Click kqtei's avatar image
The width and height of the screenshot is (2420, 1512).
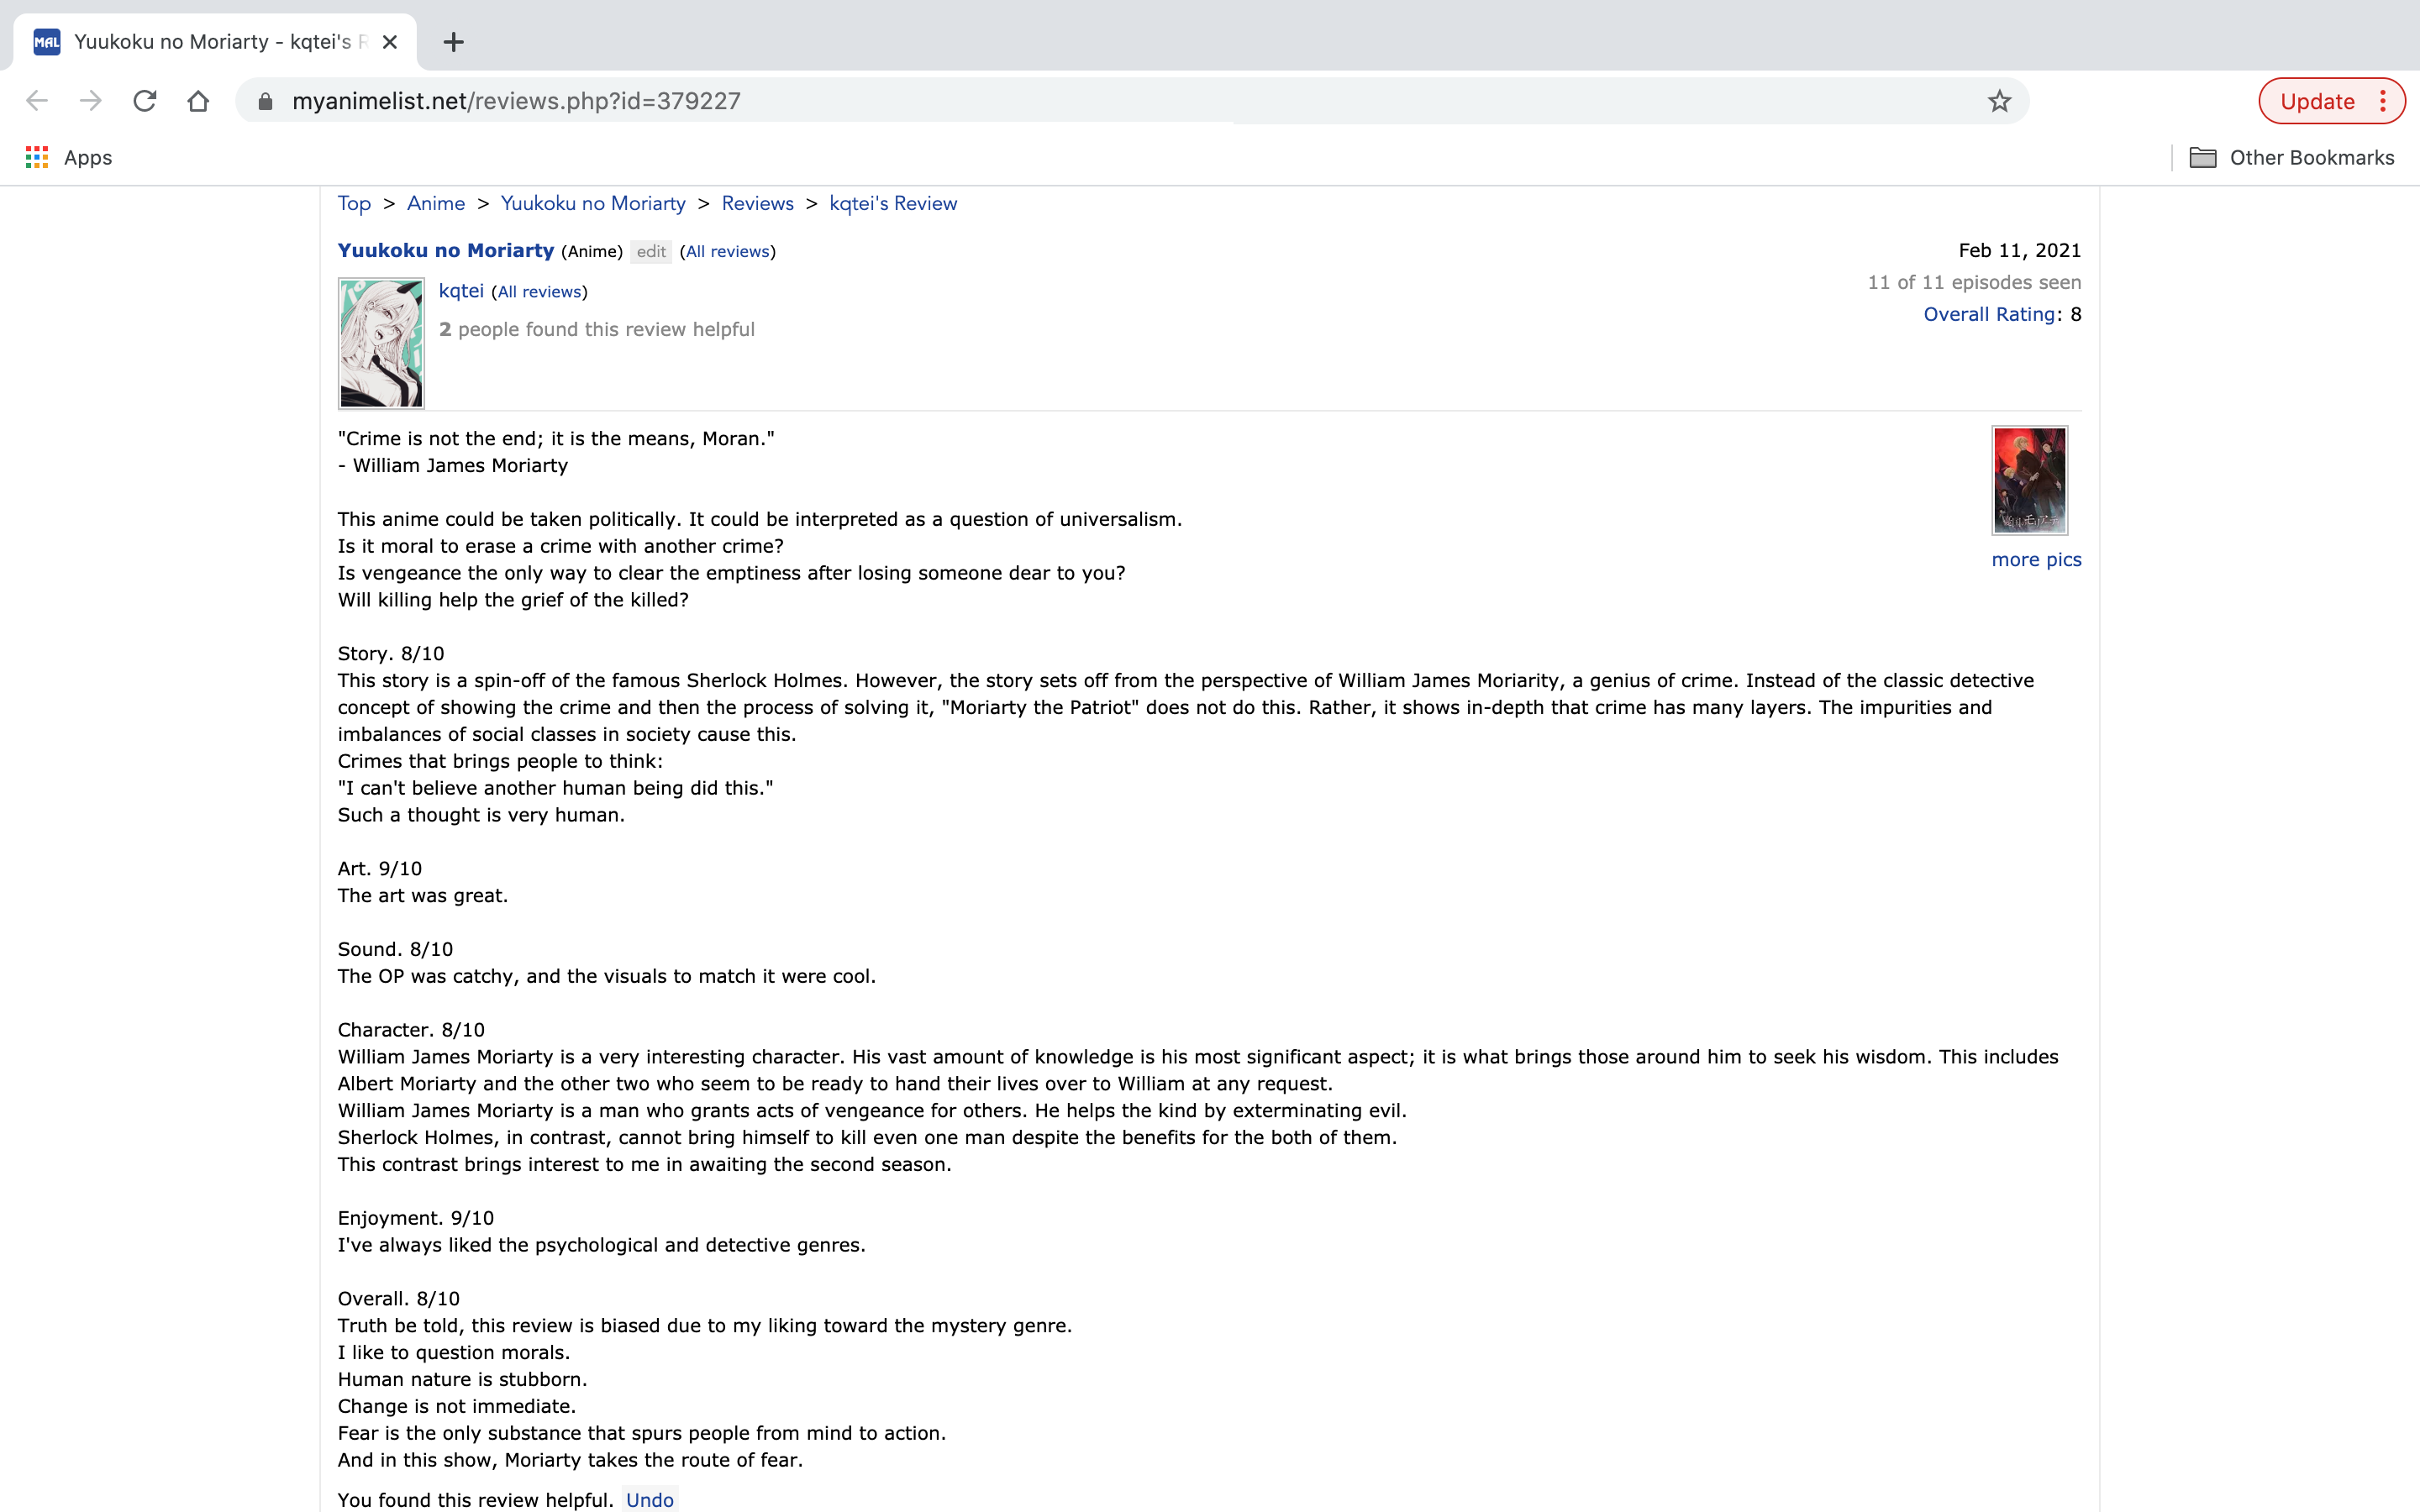tap(381, 343)
